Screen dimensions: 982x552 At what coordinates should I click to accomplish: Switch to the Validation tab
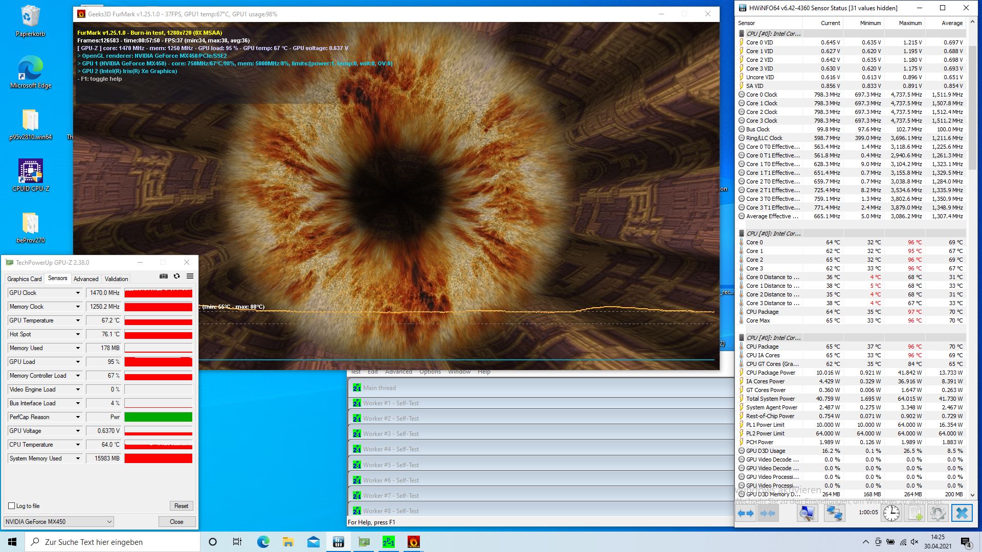pos(116,279)
